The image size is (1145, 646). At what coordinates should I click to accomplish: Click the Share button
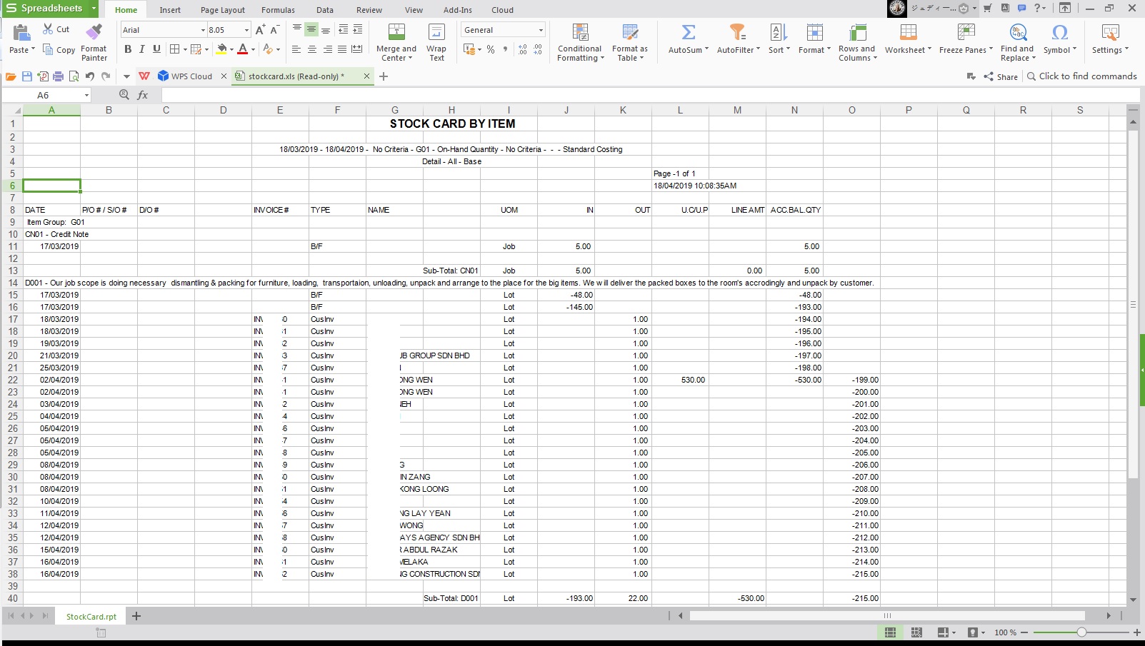tap(1001, 76)
